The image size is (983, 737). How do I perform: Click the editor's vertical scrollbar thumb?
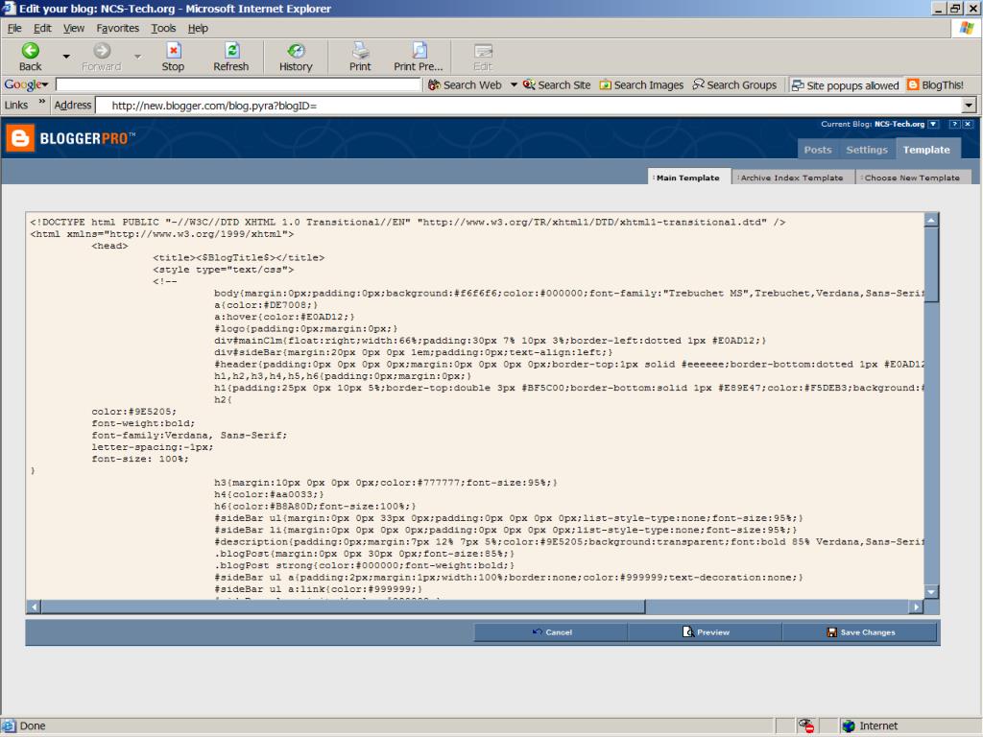point(931,265)
